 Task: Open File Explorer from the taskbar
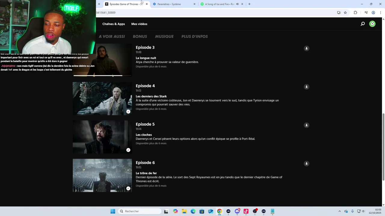coord(184,211)
